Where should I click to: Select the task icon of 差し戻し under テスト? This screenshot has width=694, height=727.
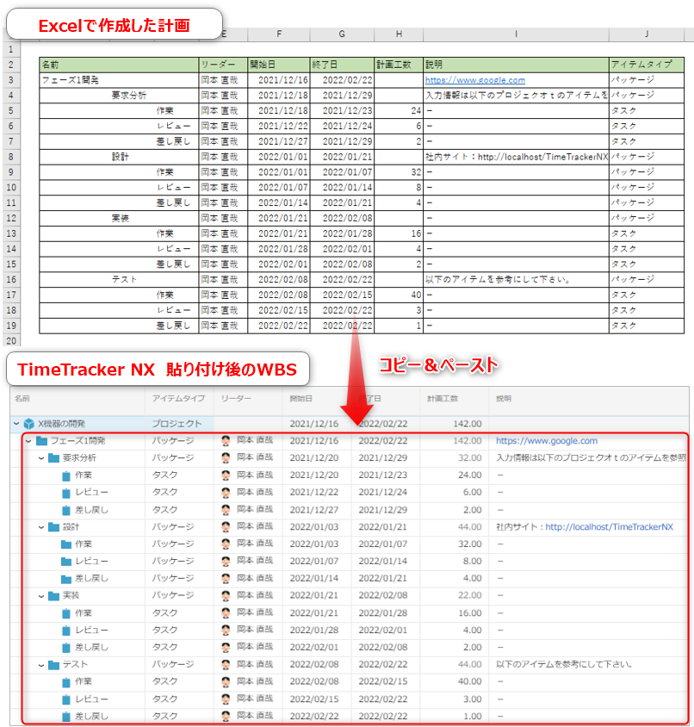66,717
